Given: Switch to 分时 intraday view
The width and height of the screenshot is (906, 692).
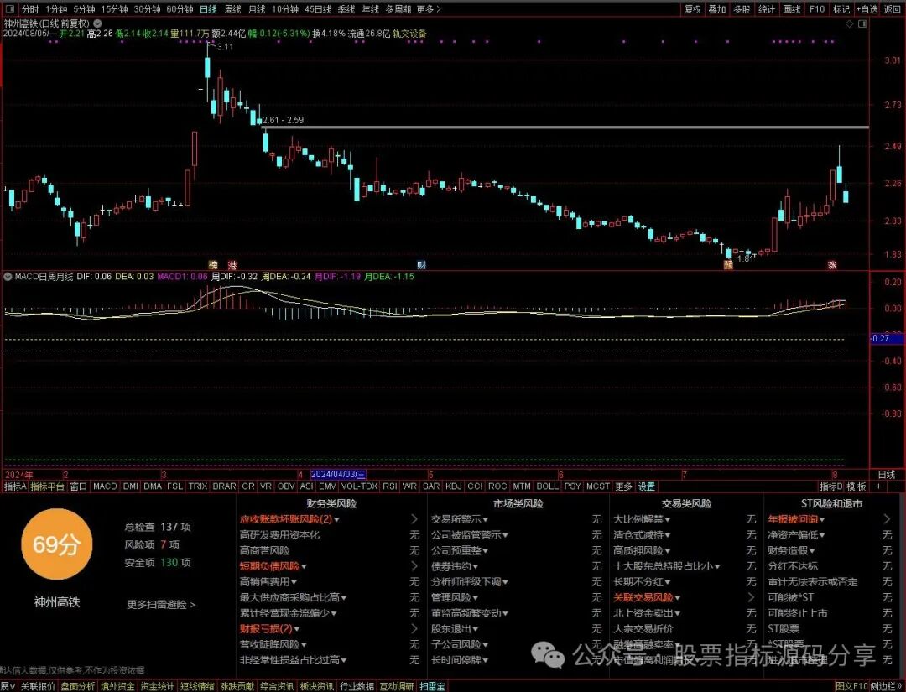Looking at the screenshot, I should click(x=30, y=9).
